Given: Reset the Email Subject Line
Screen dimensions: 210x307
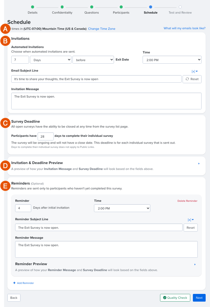Looking at the screenshot, I should tap(192, 79).
